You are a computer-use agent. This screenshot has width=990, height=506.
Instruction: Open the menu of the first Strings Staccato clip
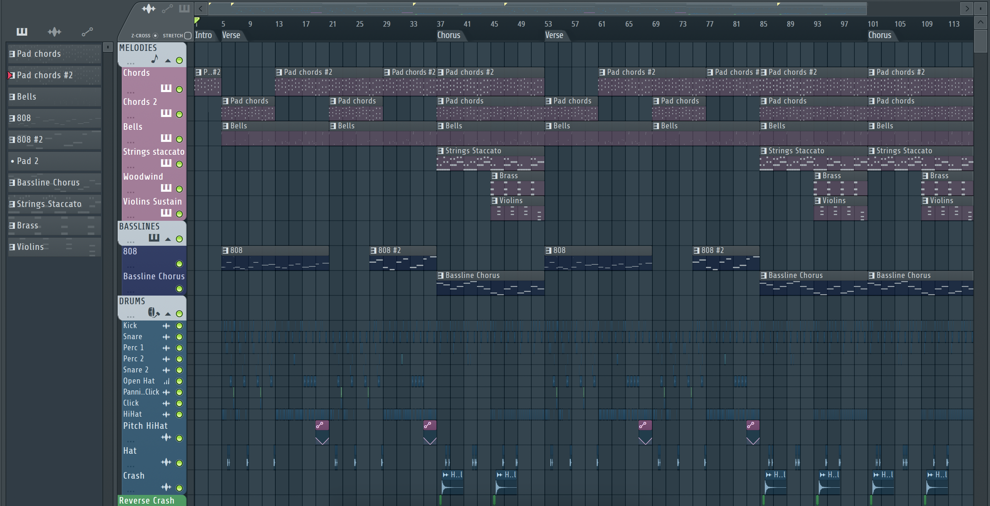coord(441,151)
